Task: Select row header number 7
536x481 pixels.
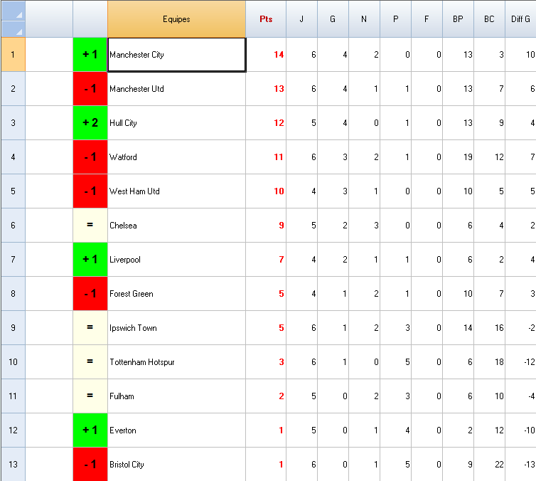Action: pyautogui.click(x=13, y=260)
